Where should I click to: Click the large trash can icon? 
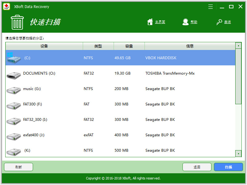point(17,22)
